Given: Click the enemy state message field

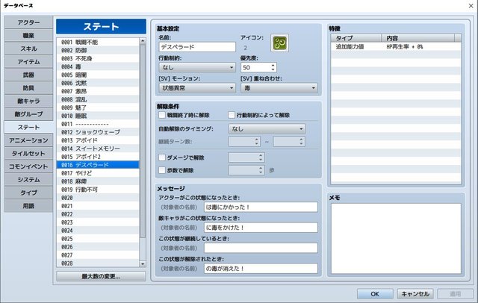Looking at the screenshot, I should point(261,228).
